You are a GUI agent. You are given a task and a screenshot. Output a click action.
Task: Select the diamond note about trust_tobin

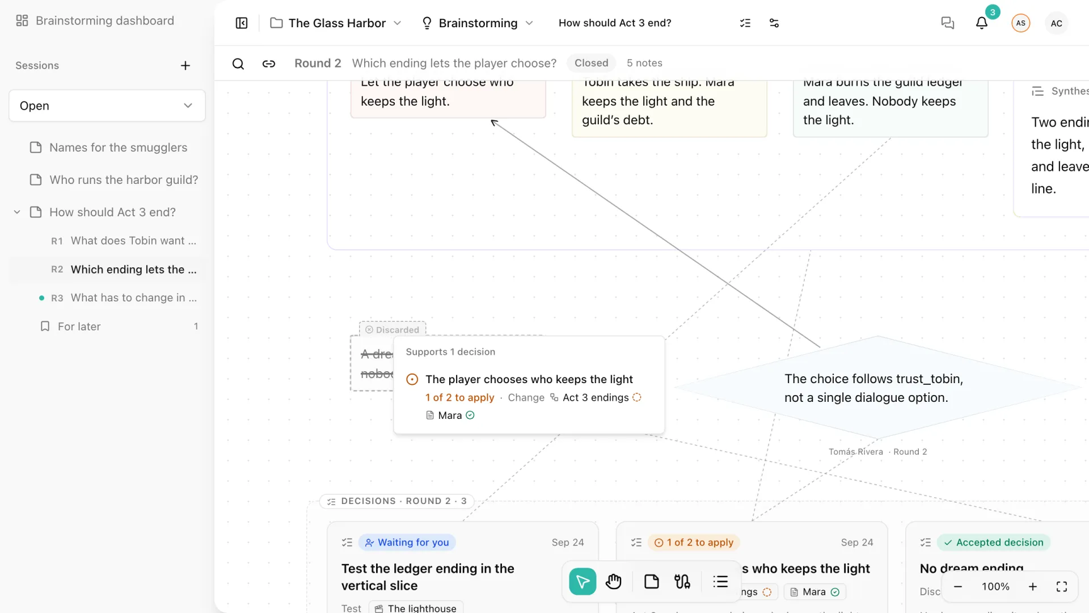click(x=878, y=388)
